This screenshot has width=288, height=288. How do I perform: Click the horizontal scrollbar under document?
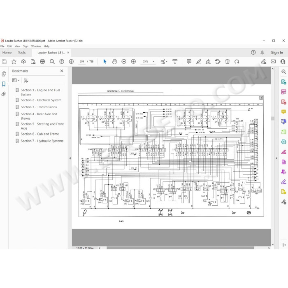coord(180,248)
